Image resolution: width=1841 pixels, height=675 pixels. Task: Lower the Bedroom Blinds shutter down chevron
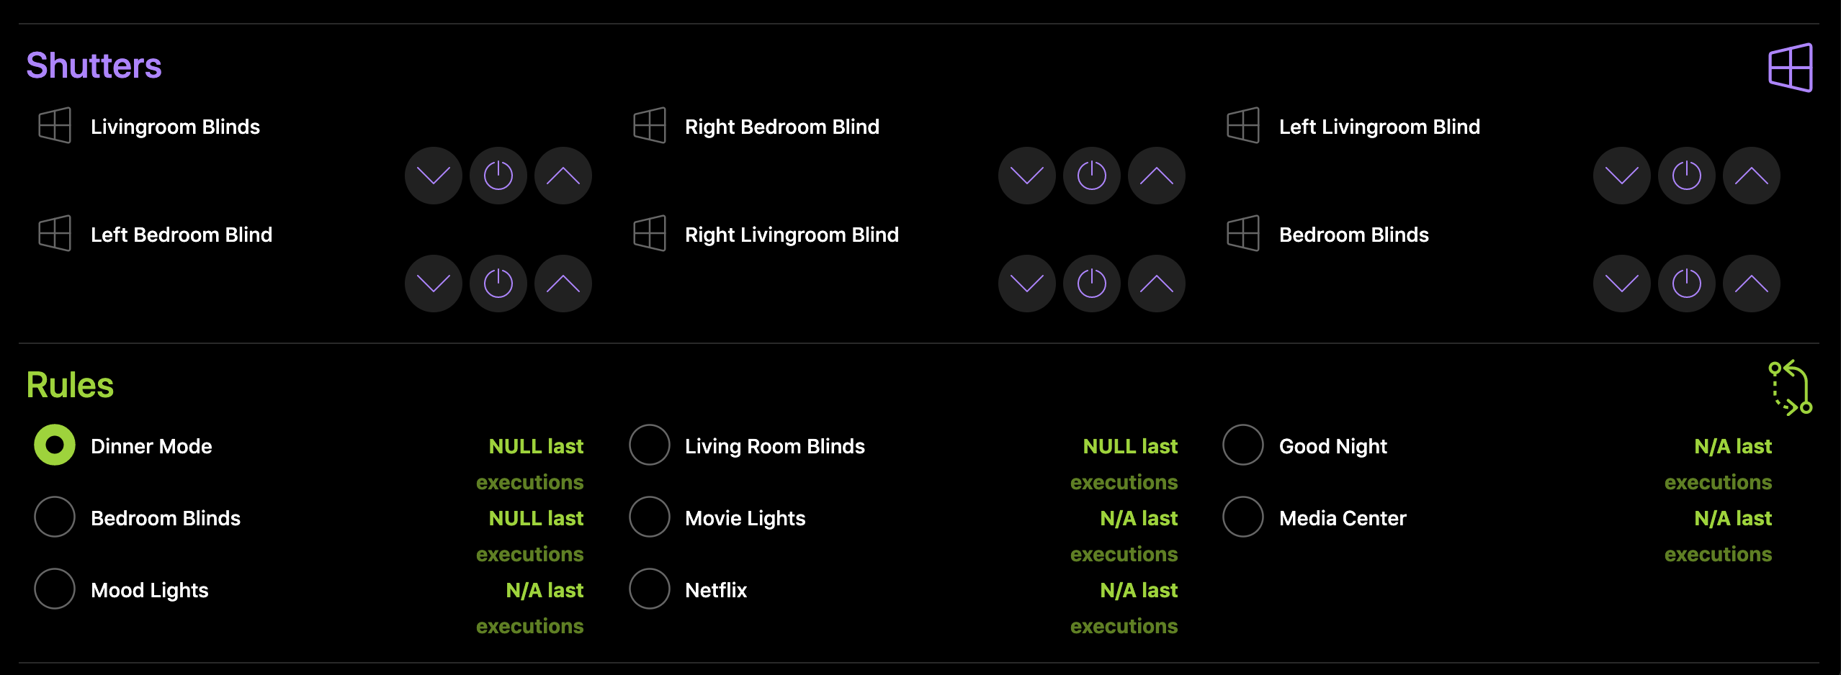coord(1621,284)
